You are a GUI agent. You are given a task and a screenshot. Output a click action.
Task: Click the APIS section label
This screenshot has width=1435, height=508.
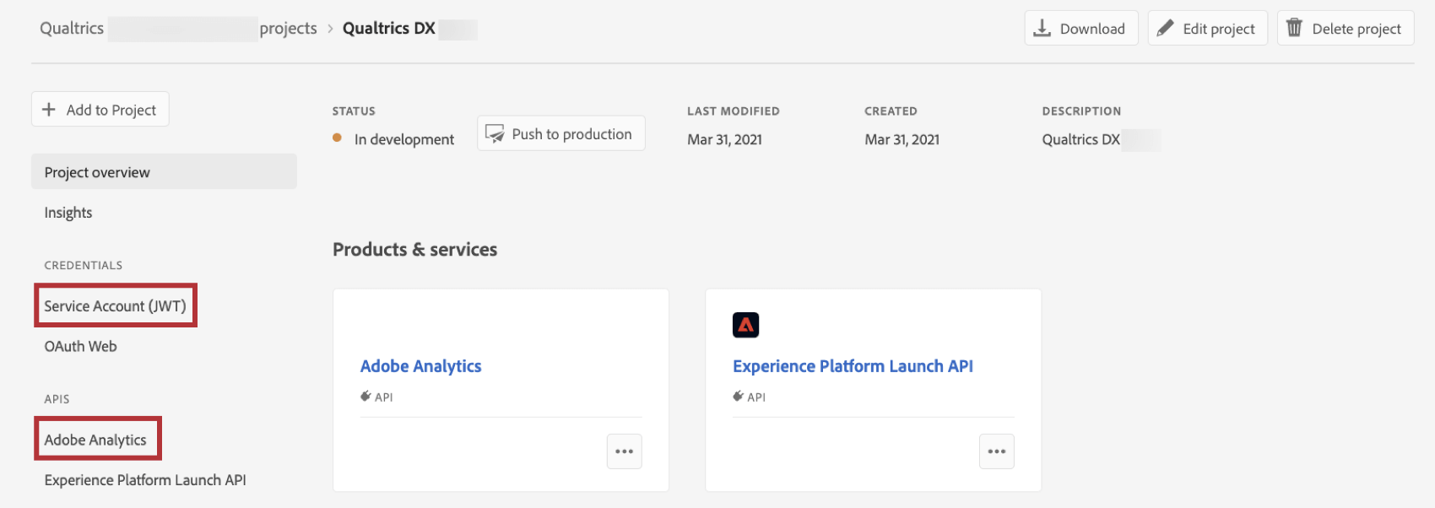click(57, 399)
